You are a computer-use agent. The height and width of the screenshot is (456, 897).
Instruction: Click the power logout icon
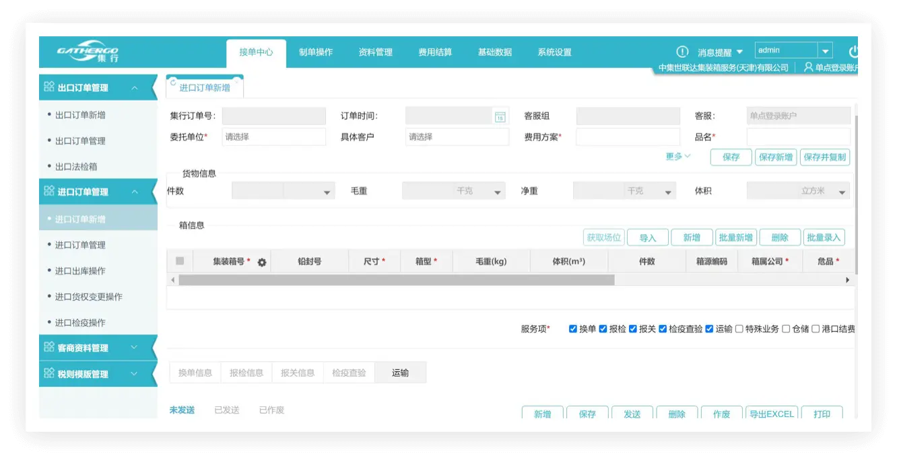click(x=853, y=51)
